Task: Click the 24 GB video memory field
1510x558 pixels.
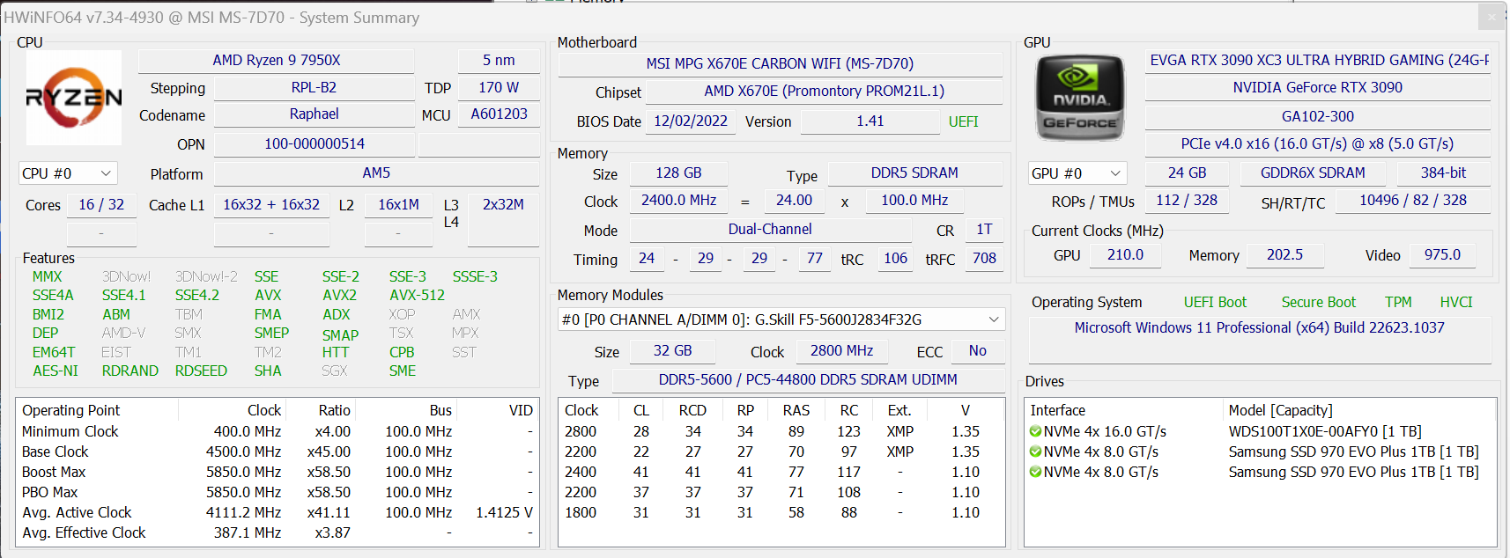Action: tap(1187, 173)
